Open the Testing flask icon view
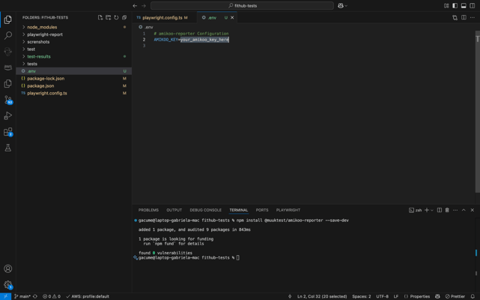Image resolution: width=480 pixels, height=300 pixels. 8,148
